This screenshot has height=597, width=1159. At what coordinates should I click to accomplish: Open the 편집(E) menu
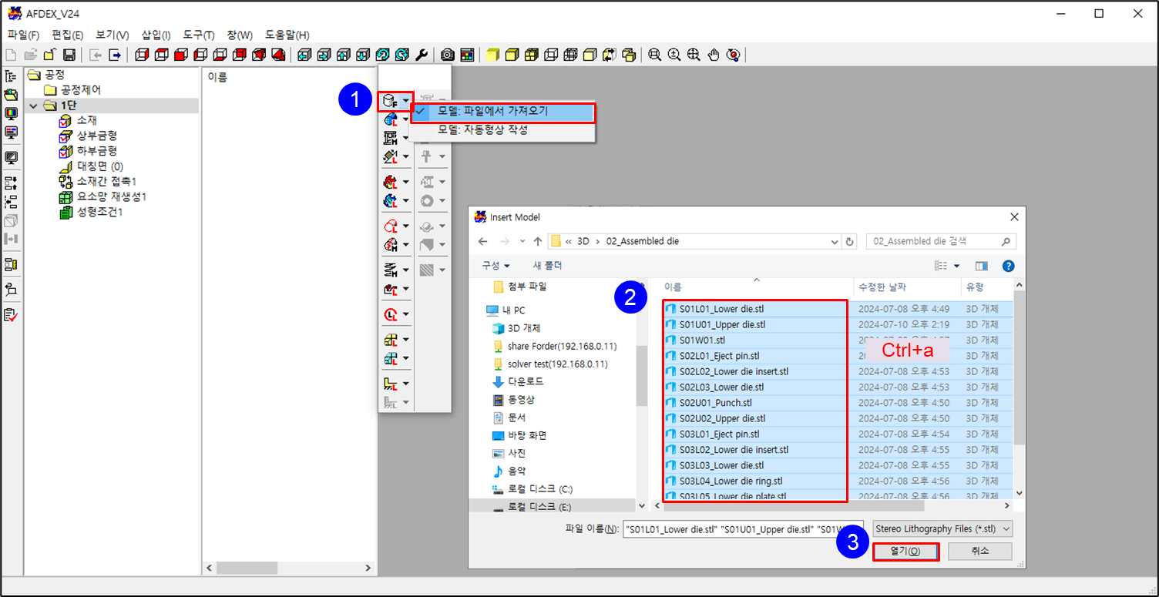[x=67, y=35]
